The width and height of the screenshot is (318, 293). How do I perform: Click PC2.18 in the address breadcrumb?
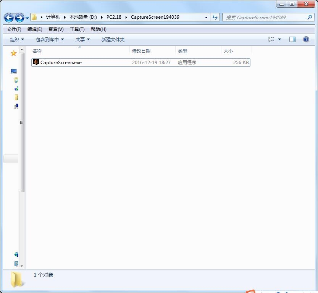tap(114, 17)
